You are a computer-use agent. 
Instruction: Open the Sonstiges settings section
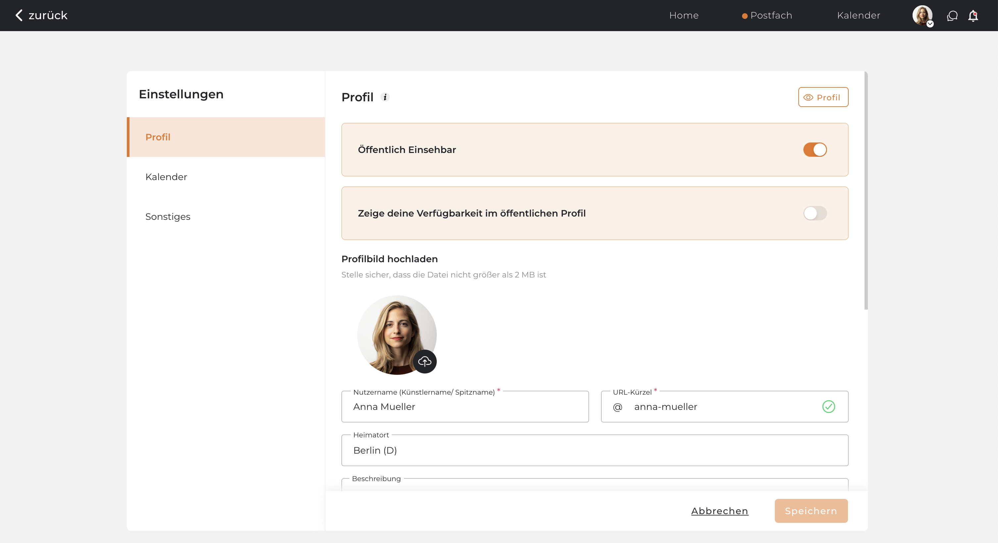click(x=168, y=217)
